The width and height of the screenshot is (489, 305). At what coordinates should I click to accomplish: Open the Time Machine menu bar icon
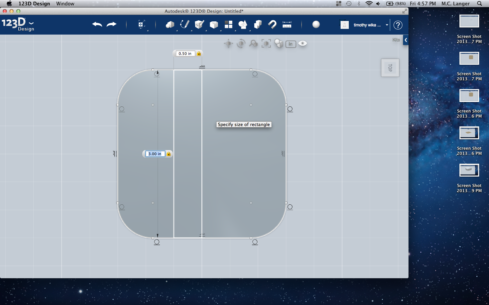pyautogui.click(x=349, y=3)
